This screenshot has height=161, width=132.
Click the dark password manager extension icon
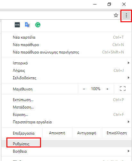point(17,25)
